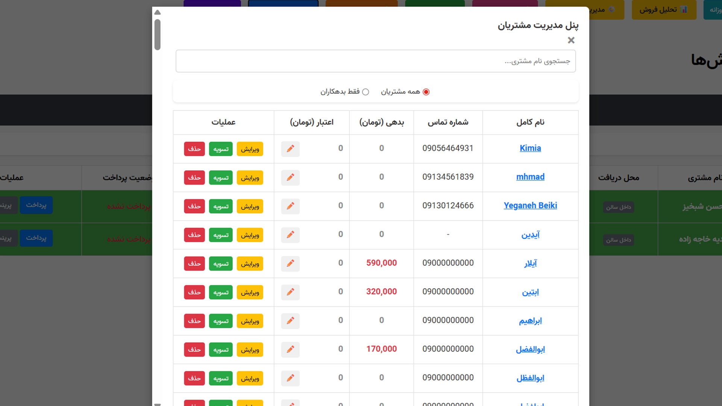Select the همه مشتریان radio option
The image size is (722, 406).
coord(426,91)
